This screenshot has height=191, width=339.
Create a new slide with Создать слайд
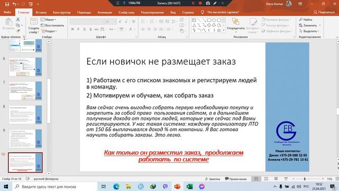click(x=33, y=25)
